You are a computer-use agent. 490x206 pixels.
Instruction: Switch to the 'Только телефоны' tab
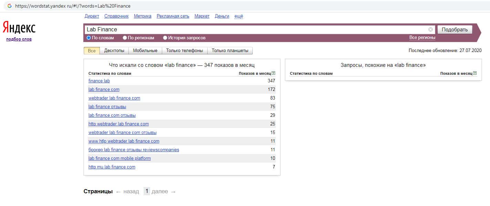click(x=184, y=51)
